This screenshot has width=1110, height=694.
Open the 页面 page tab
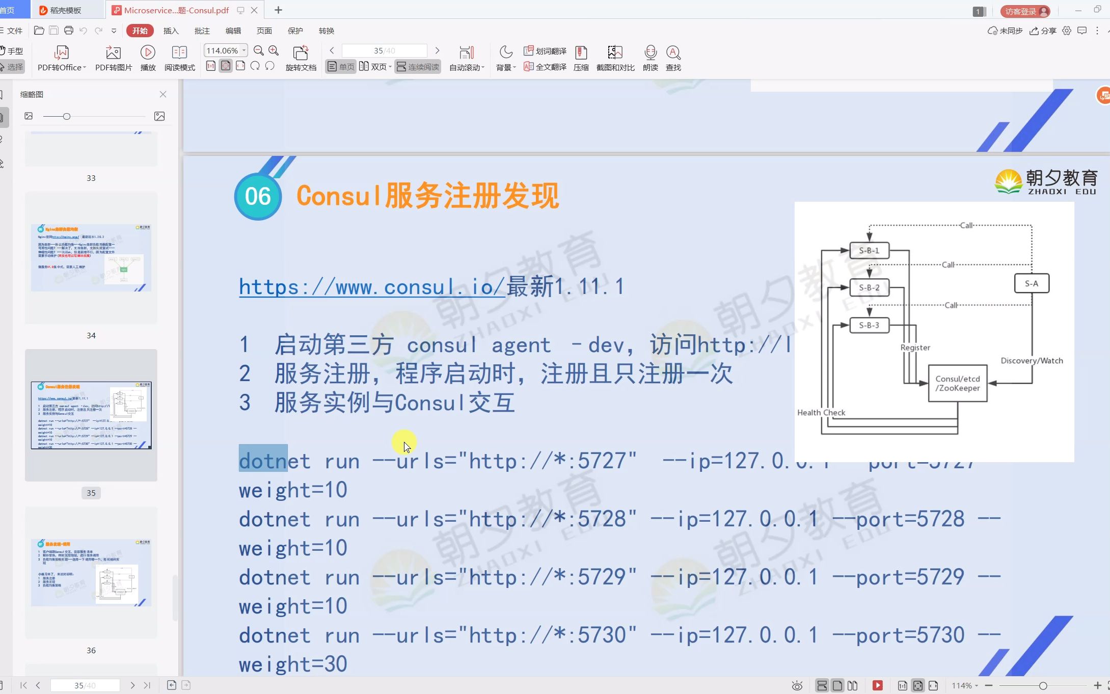click(x=264, y=31)
